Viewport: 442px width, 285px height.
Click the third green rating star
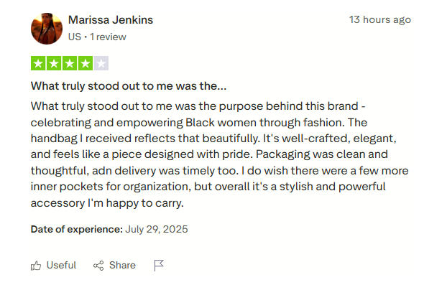[x=70, y=63]
